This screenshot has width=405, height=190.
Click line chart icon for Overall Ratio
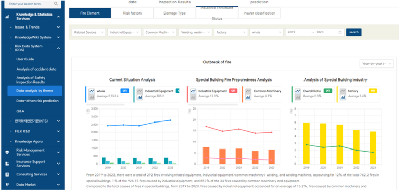pyautogui.click(x=298, y=91)
